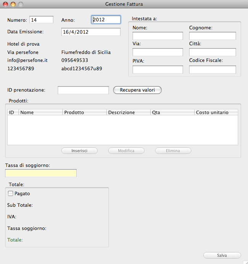248x264 pixels.
Task: Click the Numero input field
Action: click(41, 20)
